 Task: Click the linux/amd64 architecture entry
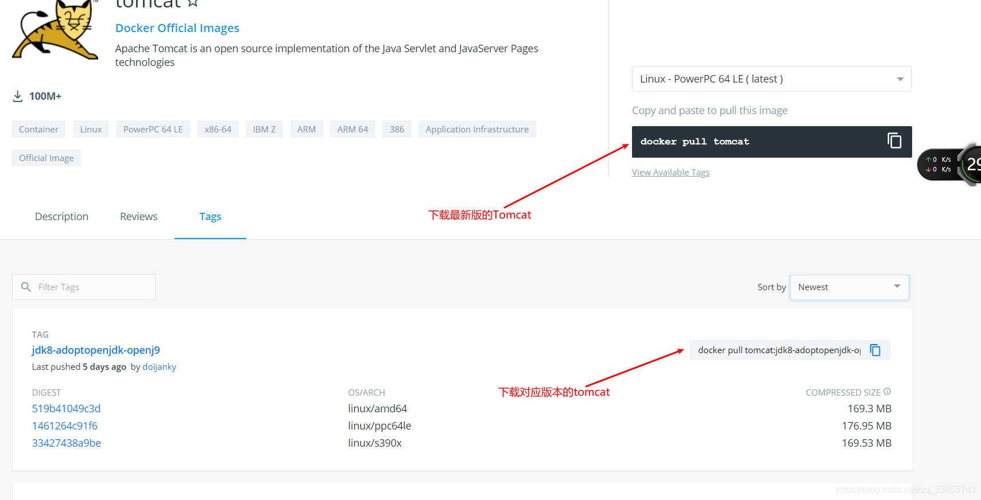(x=377, y=409)
